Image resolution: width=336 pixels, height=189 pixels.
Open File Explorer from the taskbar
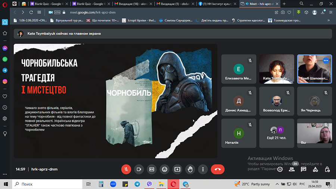161,184
